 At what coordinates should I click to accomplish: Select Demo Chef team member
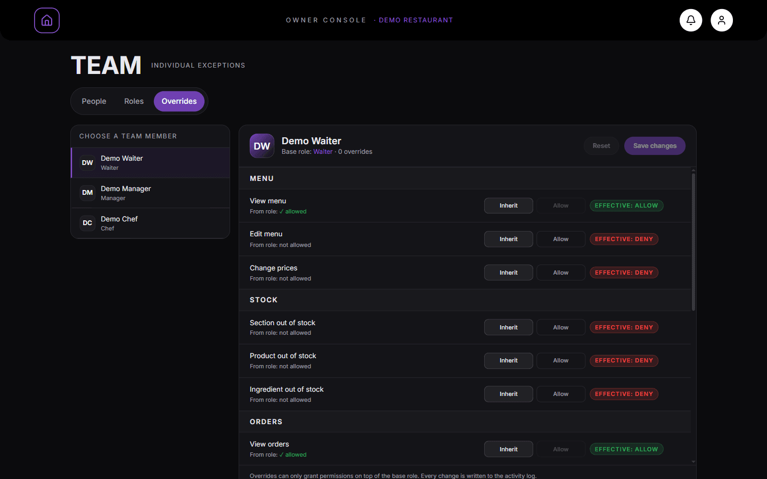150,223
